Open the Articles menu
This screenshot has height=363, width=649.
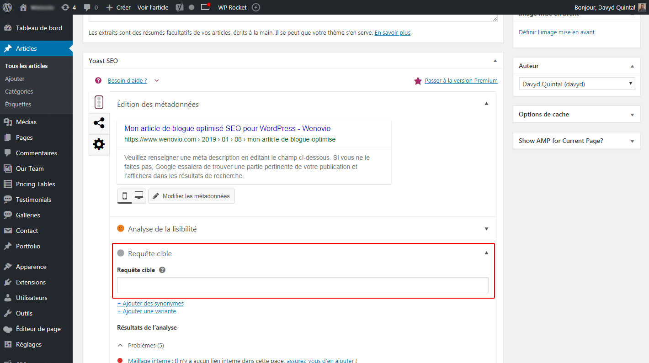tap(36, 48)
